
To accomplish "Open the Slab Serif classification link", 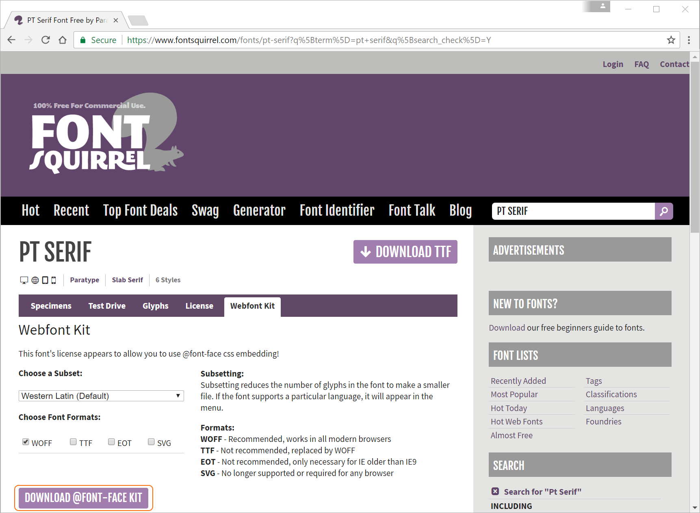I will coord(128,280).
